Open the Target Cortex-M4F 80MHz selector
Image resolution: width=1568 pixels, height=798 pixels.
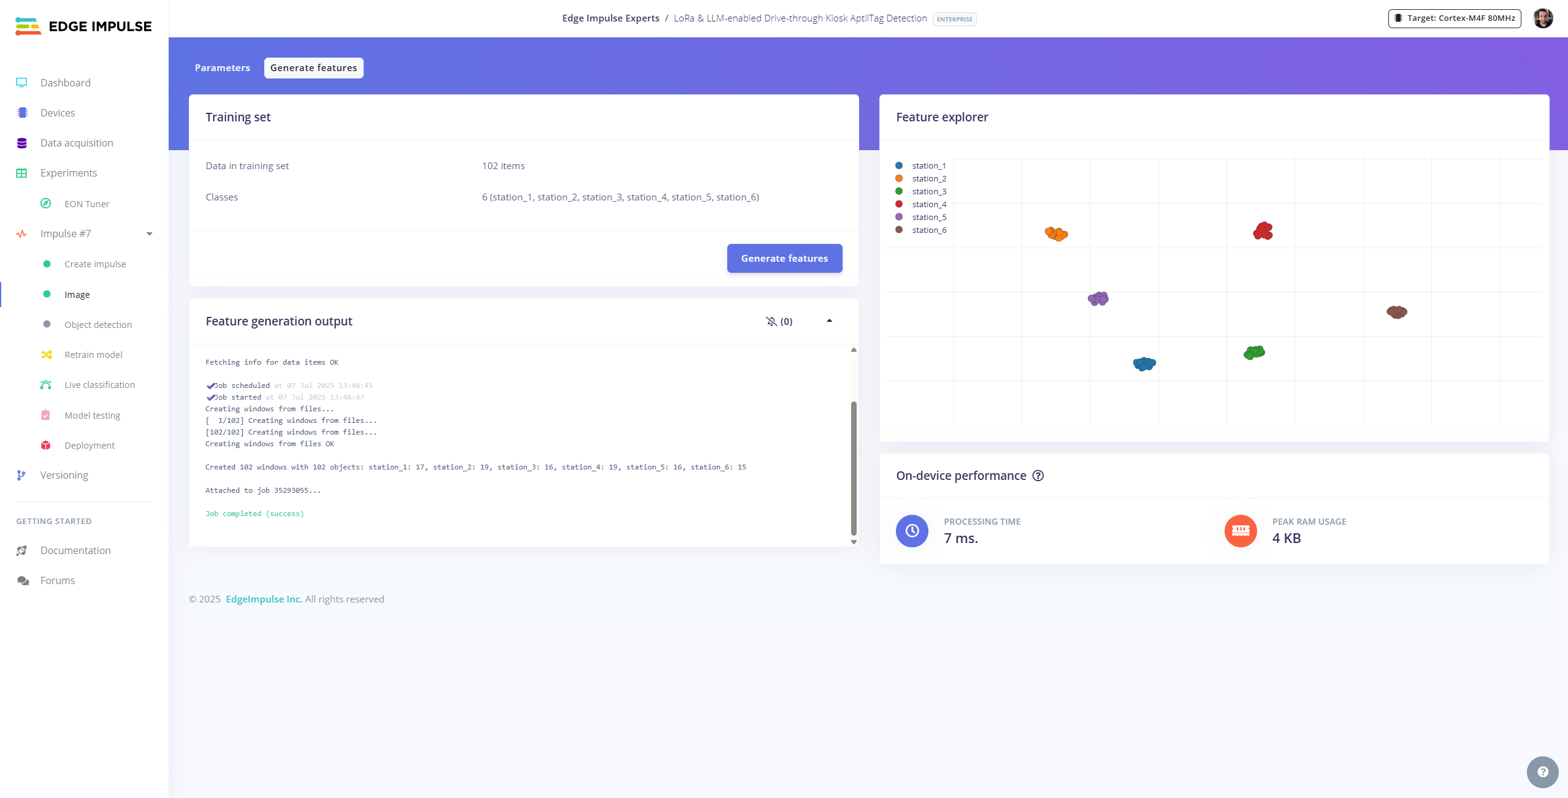[1455, 18]
